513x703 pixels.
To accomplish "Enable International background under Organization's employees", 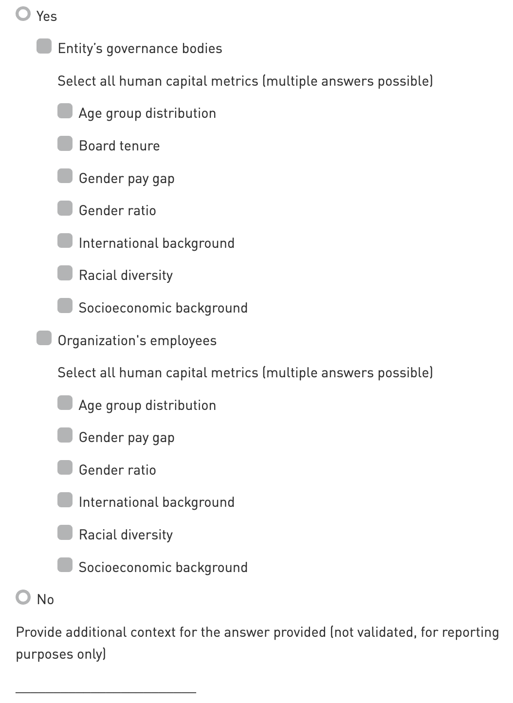I will click(65, 500).
